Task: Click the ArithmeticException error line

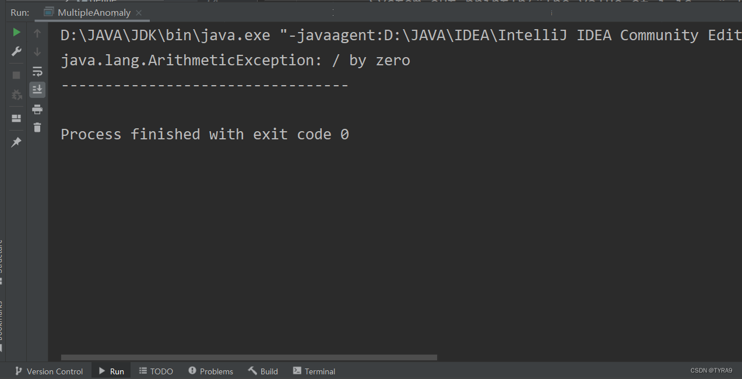Action: 234,59
